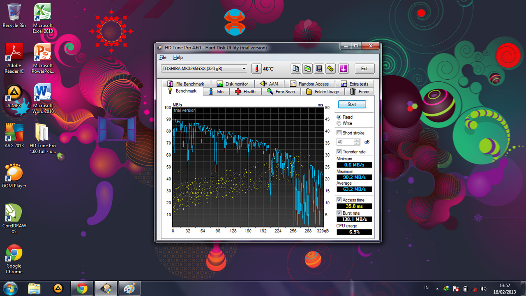Click AIMP icon in taskbar
The image size is (526, 296).
point(58,289)
